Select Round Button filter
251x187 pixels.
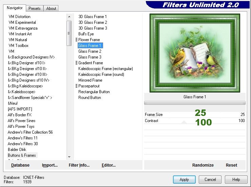[x=90, y=98]
